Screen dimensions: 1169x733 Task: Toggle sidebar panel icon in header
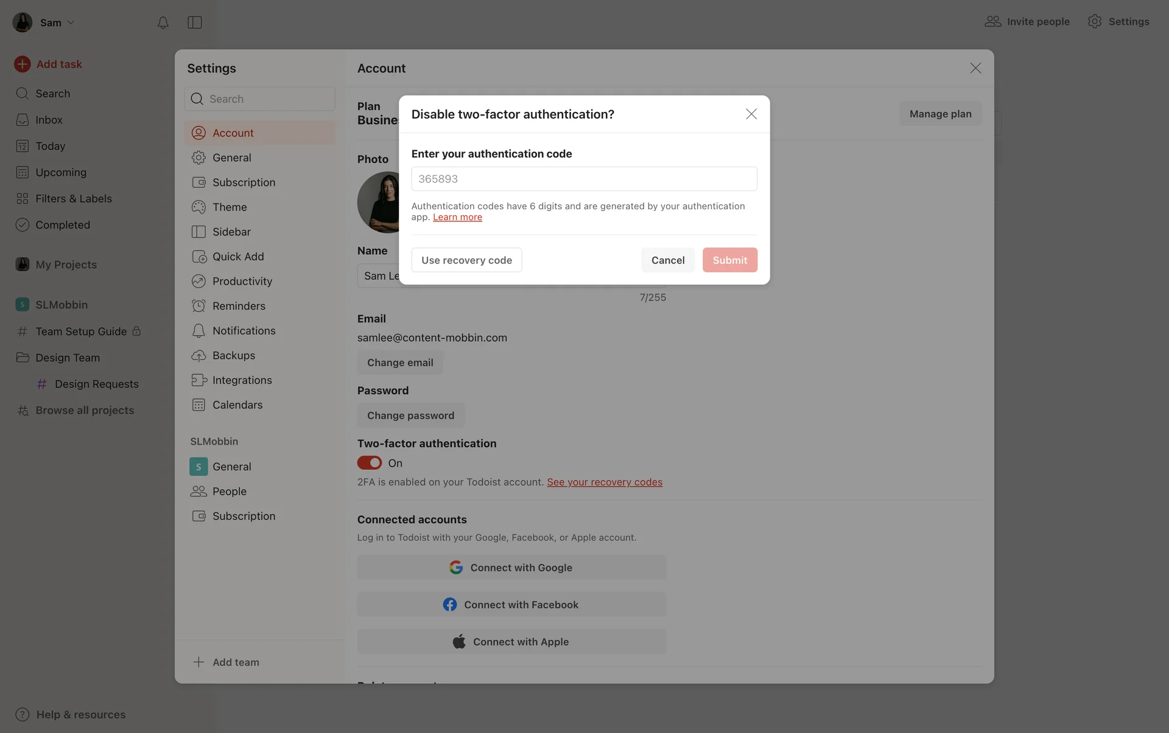click(x=195, y=23)
